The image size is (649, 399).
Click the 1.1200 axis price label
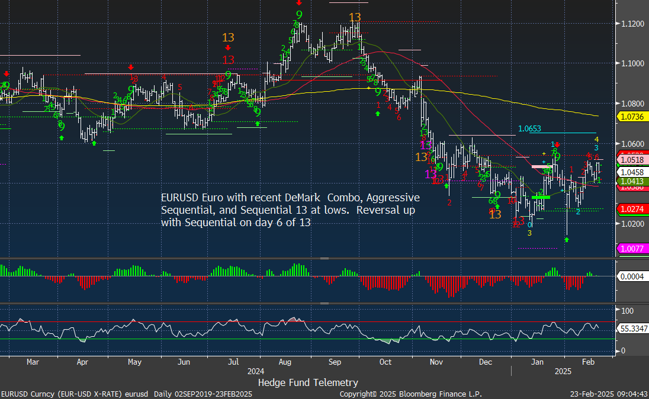pyautogui.click(x=632, y=24)
